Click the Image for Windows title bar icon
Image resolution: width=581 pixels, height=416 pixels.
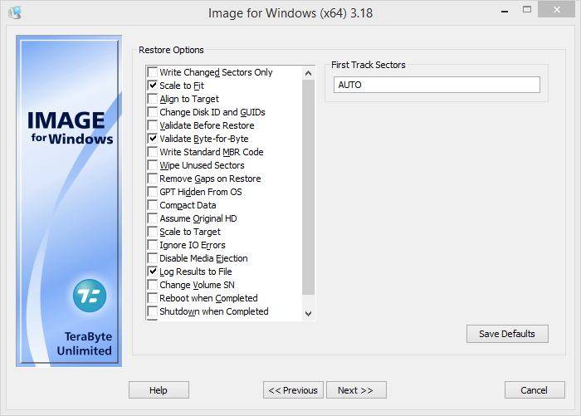15,13
